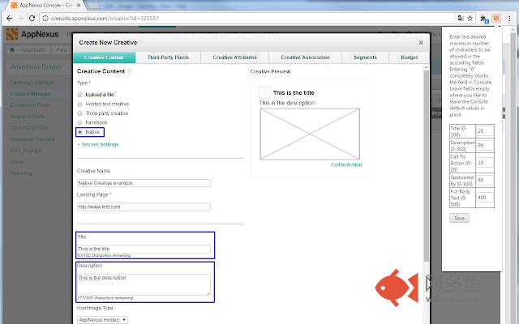Close the AppNexus Console browser tab

click(79, 6)
